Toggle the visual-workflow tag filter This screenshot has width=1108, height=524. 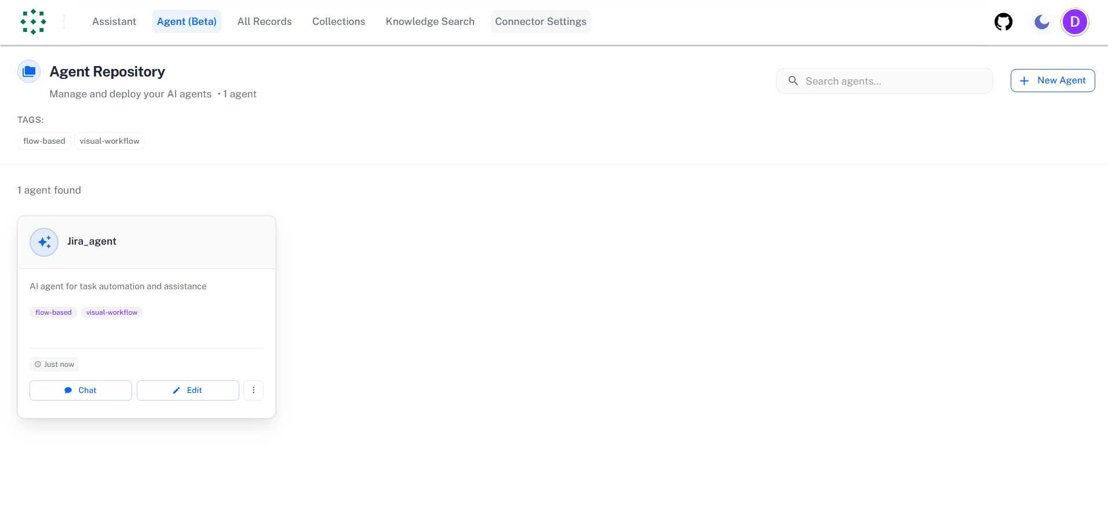point(109,140)
